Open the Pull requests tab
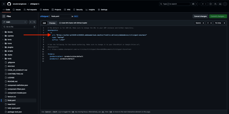Viewport: 229px width, 114px height. tap(30, 10)
